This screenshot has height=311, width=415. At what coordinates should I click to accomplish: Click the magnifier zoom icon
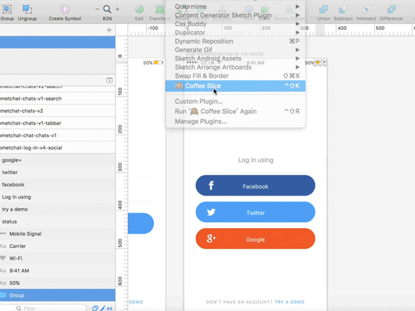(x=107, y=9)
